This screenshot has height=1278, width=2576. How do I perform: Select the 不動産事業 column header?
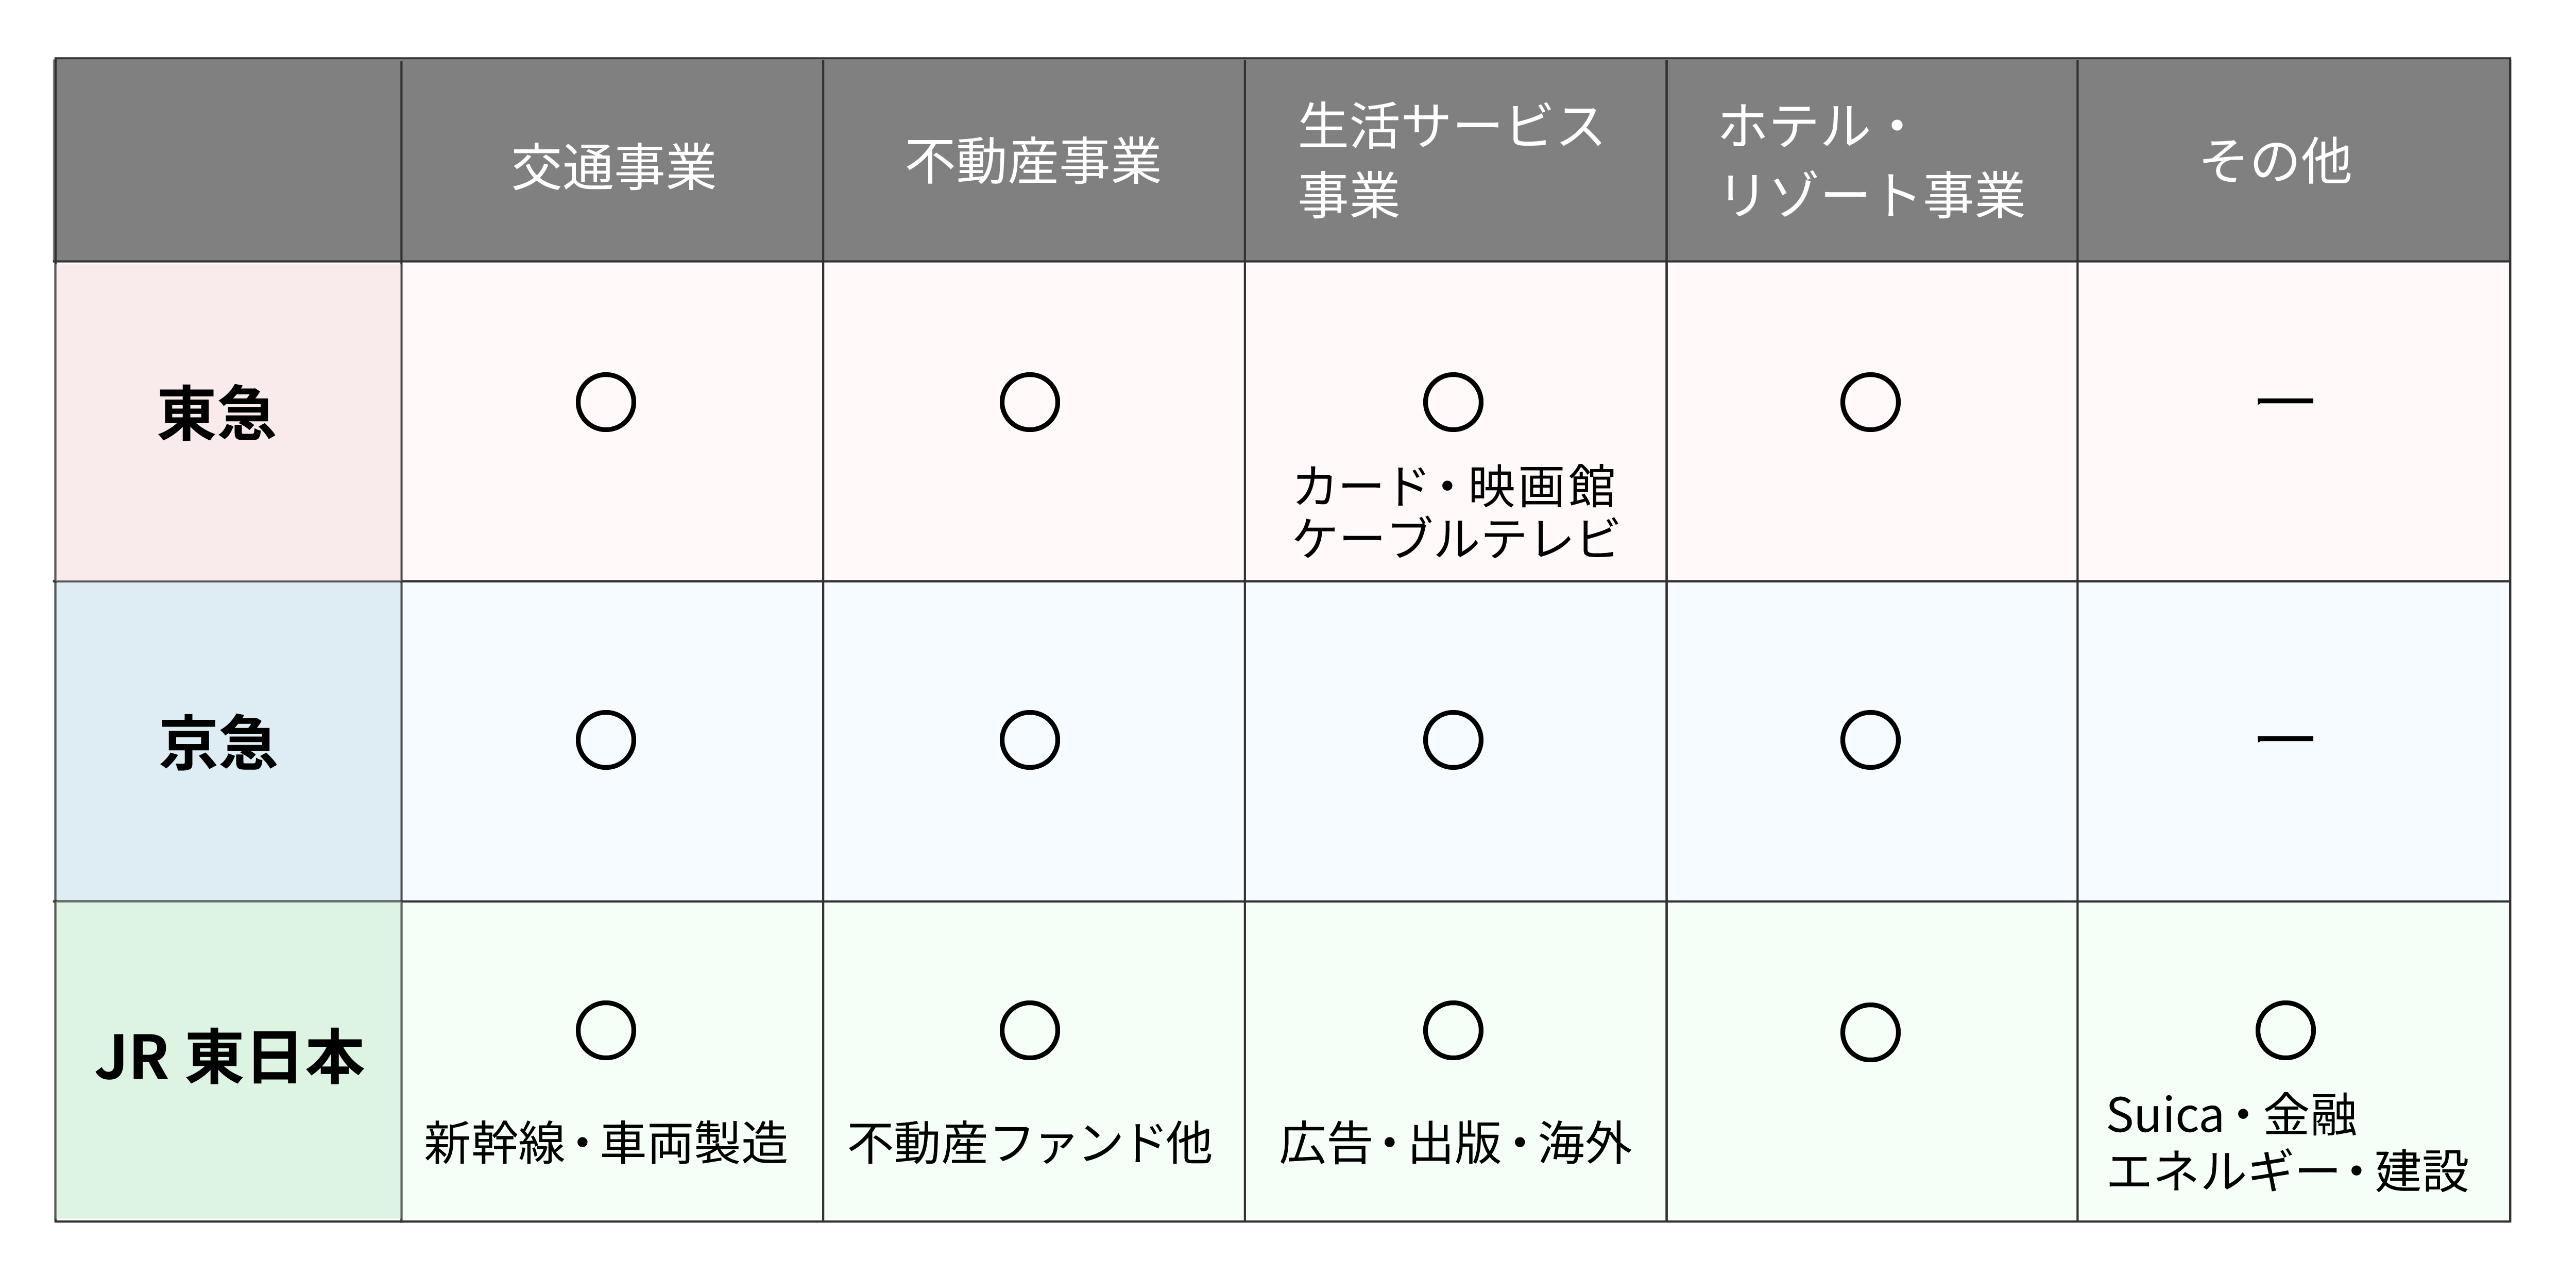pos(1033,161)
